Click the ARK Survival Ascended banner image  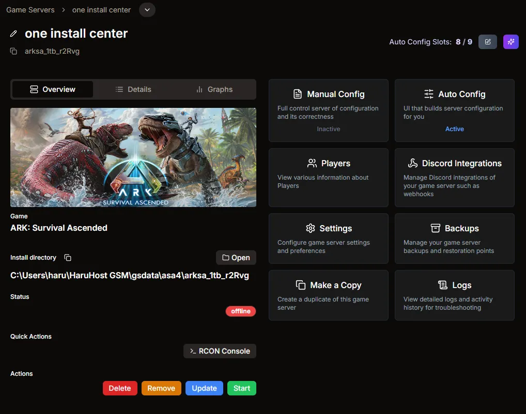(133, 157)
